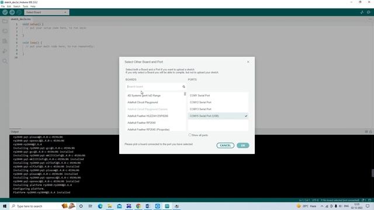Open the Help menu
Viewport: 374px width, 210px height.
tap(33, 6)
